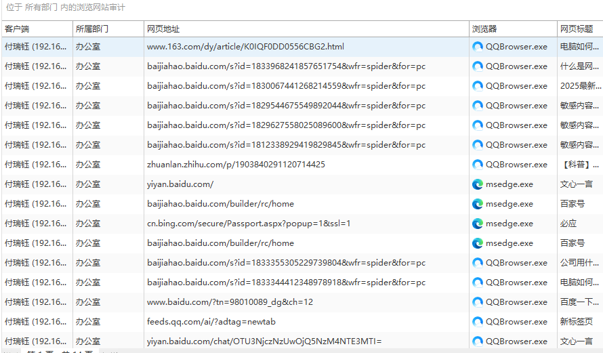Select the yiyan.baidu.com/chat/OTU3NjczNzUw address
The image size is (603, 353).
click(264, 341)
